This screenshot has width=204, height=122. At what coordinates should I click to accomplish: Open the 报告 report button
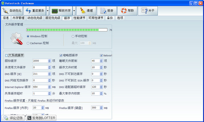[107, 11]
